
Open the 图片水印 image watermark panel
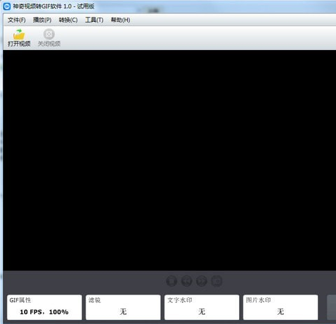coord(280,307)
